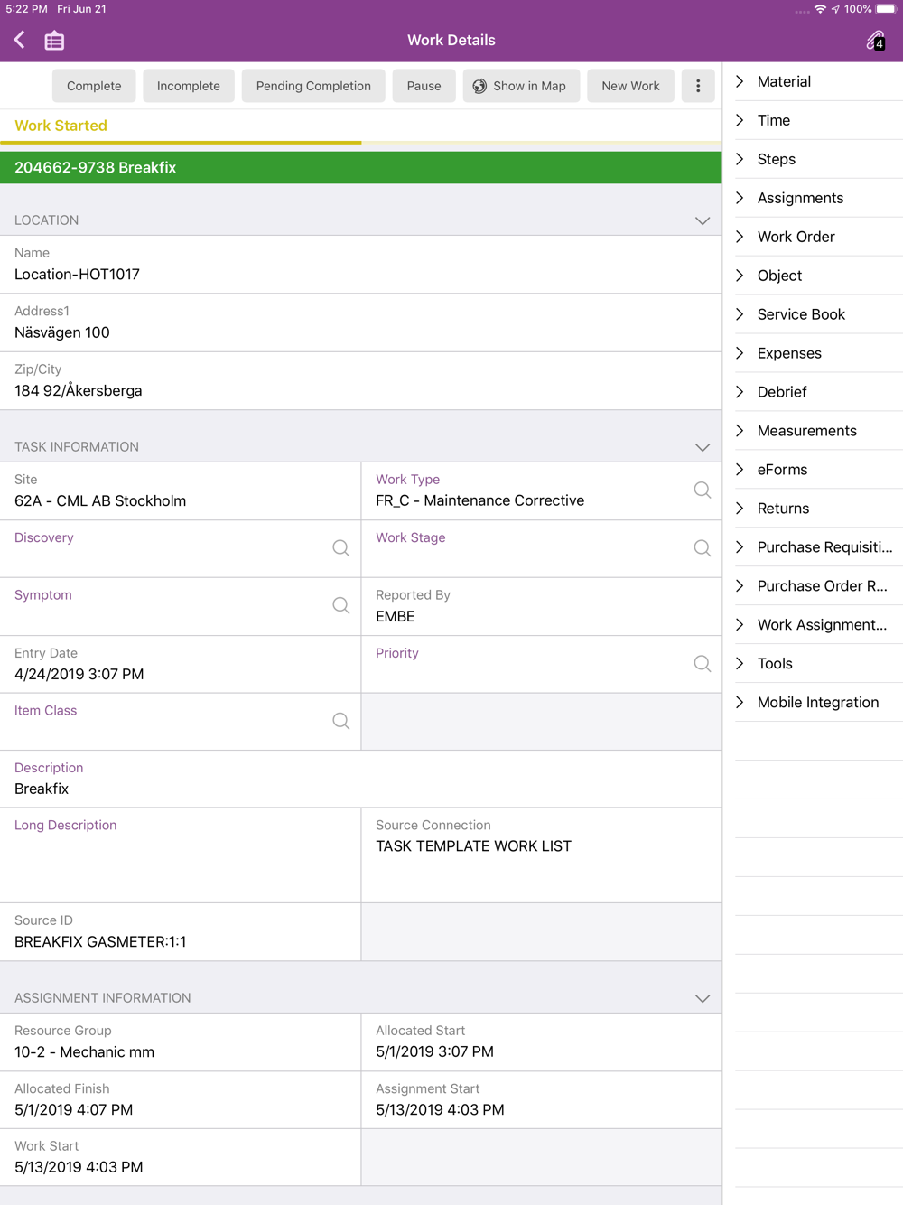Click the green 204662-9738 Breakfix header
903x1205 pixels.
tap(361, 168)
